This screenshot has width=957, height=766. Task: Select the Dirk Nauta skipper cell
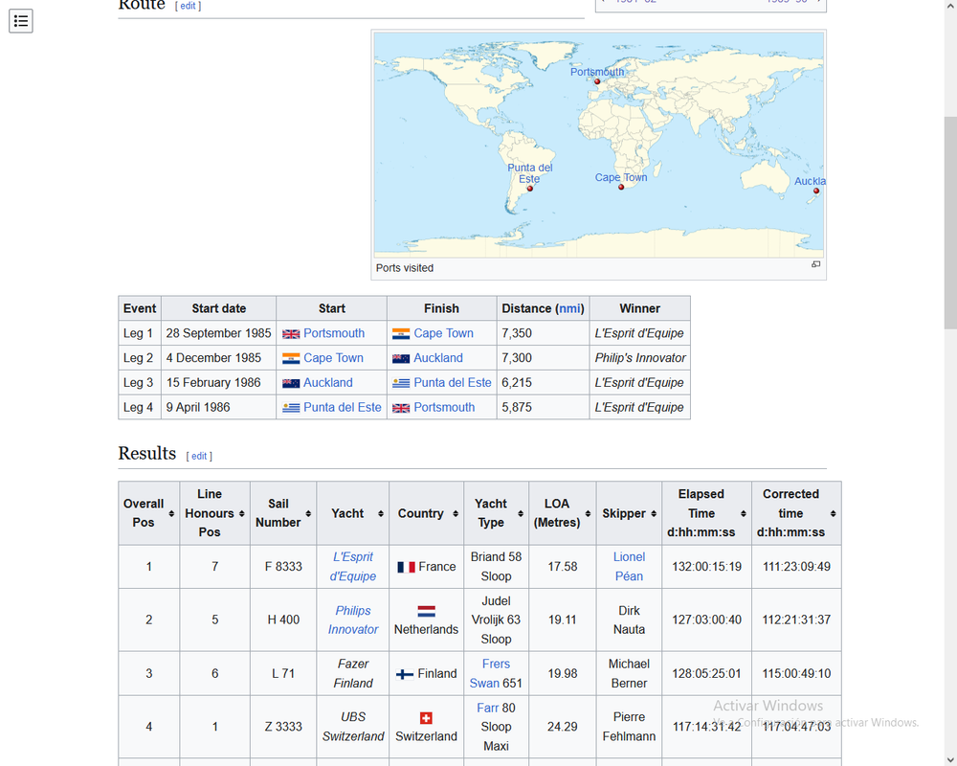click(x=630, y=620)
